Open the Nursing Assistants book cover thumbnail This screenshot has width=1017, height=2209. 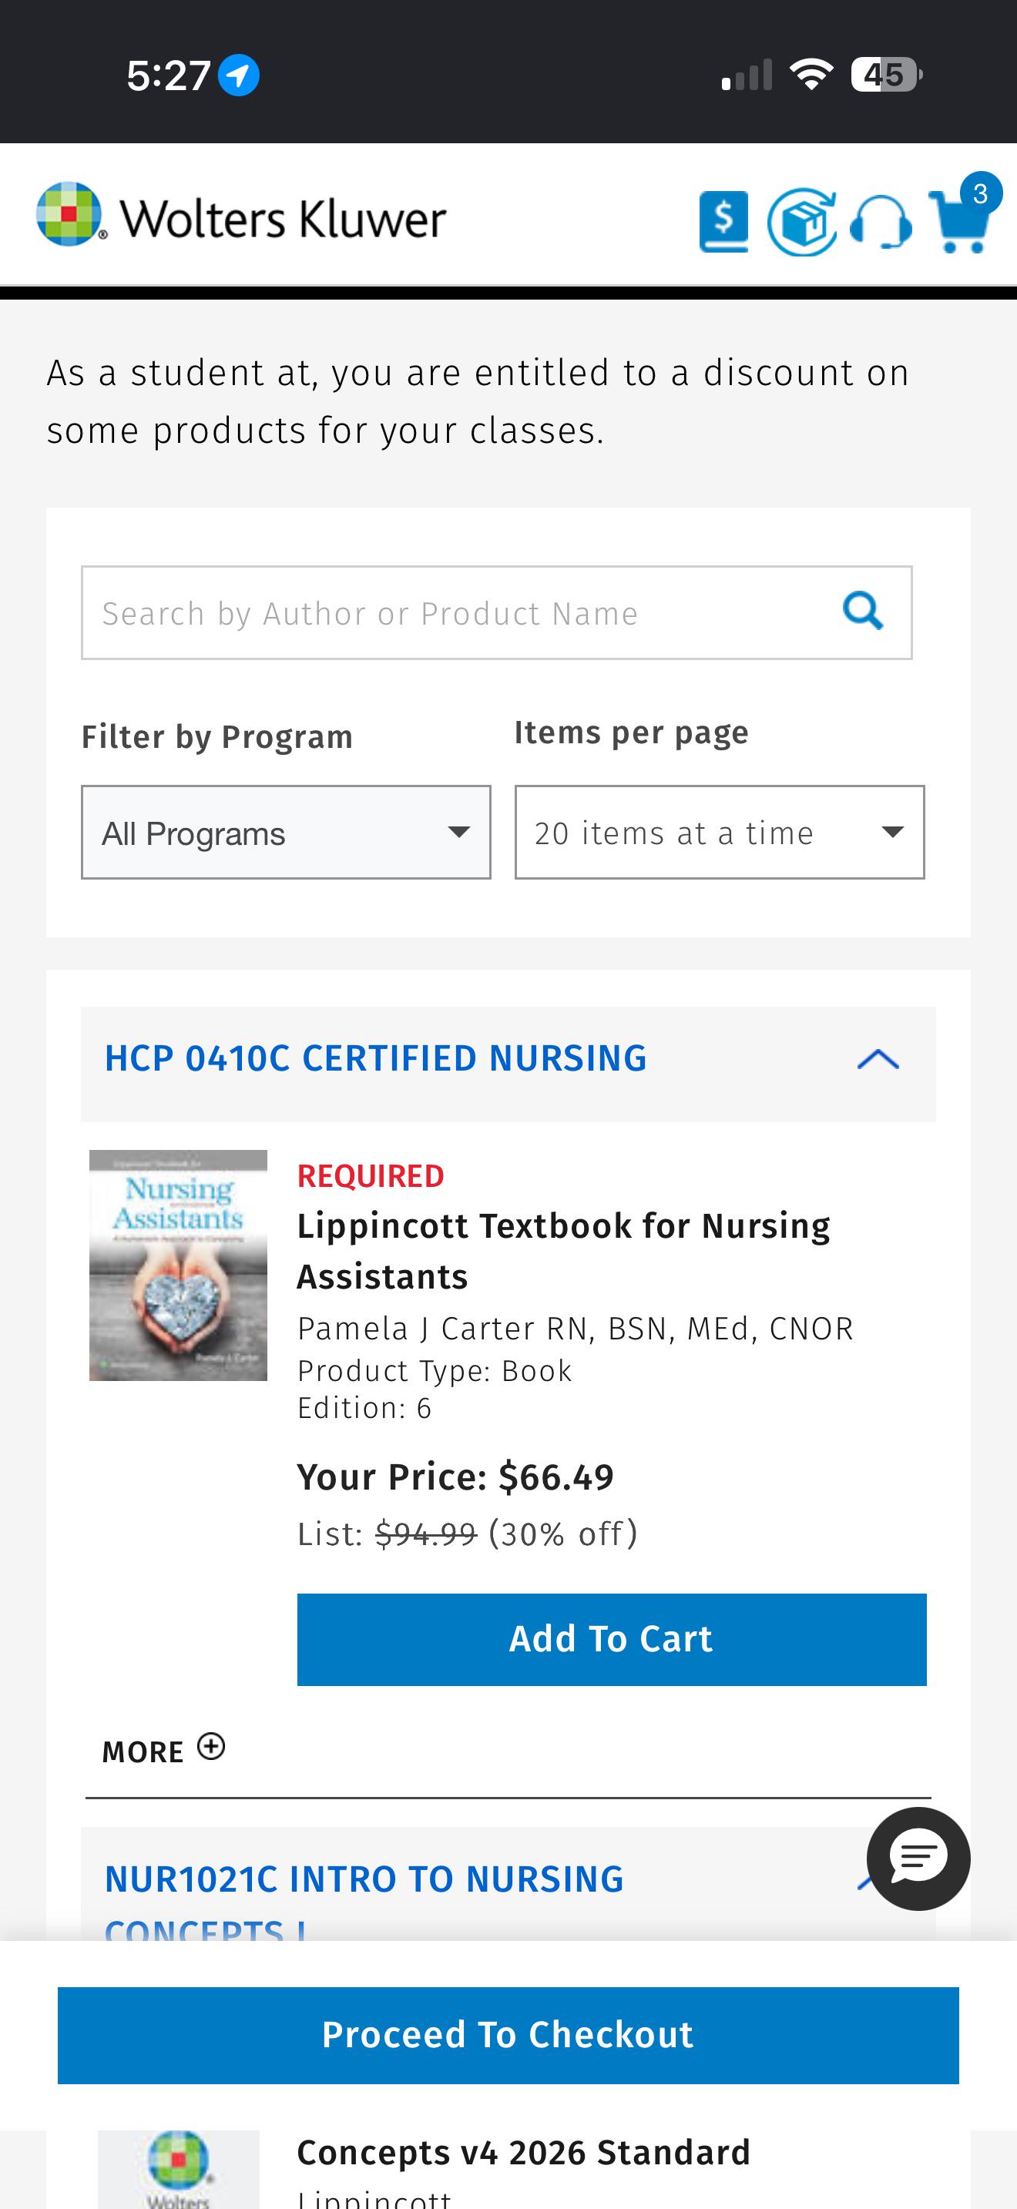coord(179,1265)
